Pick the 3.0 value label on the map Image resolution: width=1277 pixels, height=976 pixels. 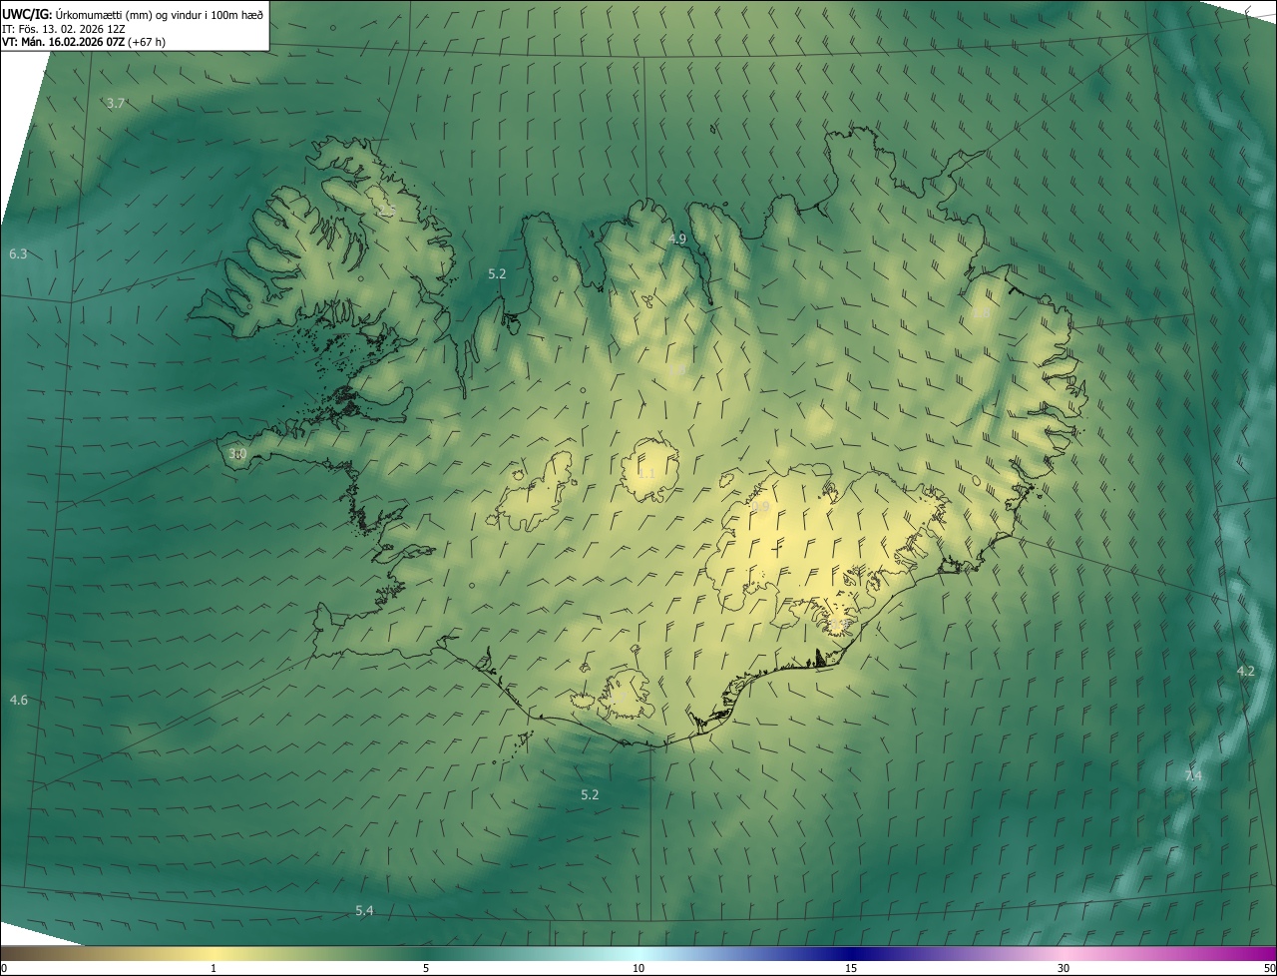[236, 454]
